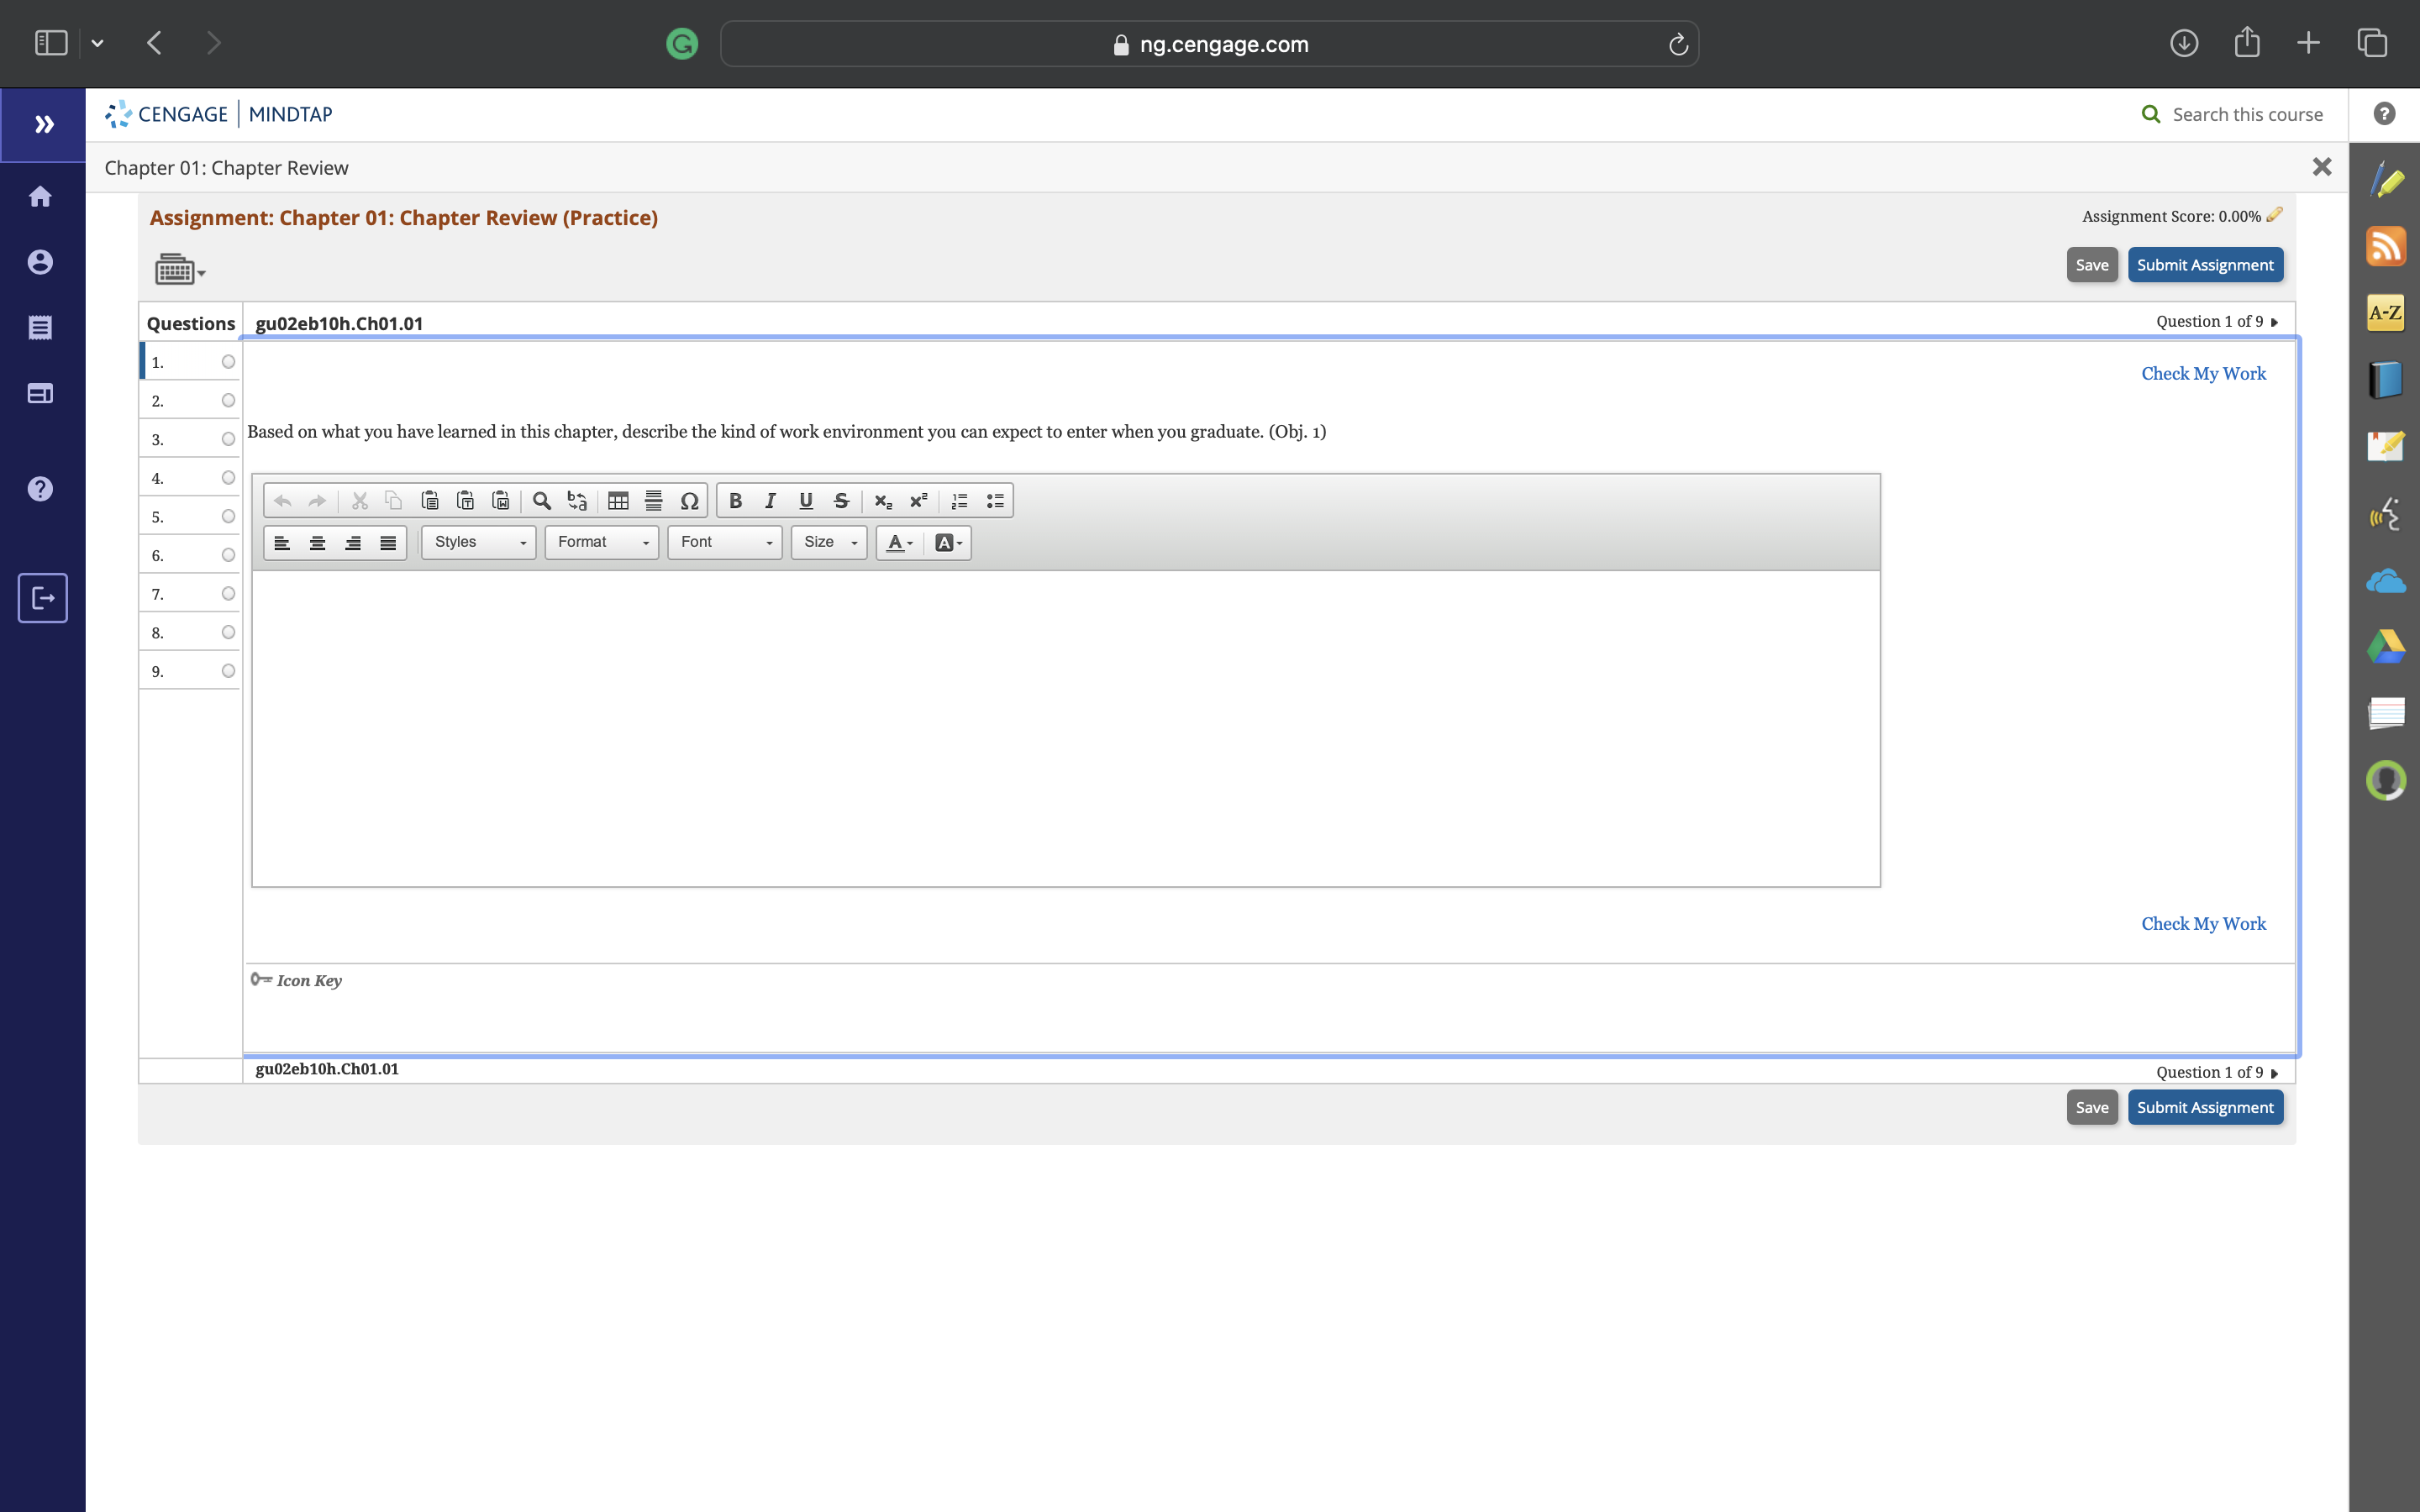The width and height of the screenshot is (2420, 1512).
Task: Insert a table in the editor
Action: (618, 501)
